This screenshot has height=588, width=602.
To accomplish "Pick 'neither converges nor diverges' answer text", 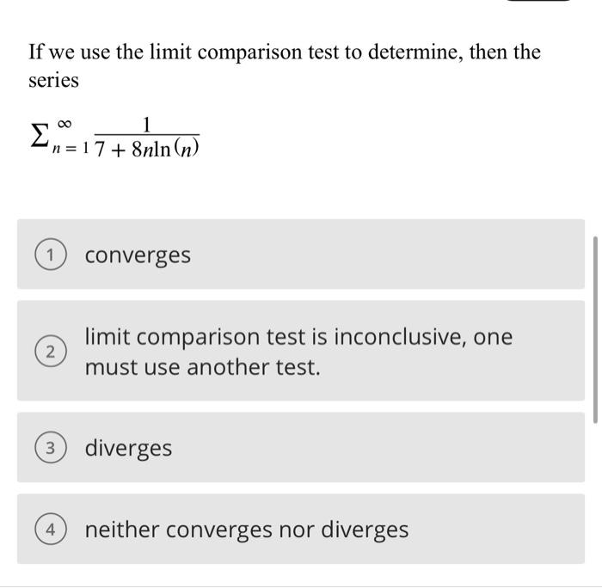I will point(247,530).
